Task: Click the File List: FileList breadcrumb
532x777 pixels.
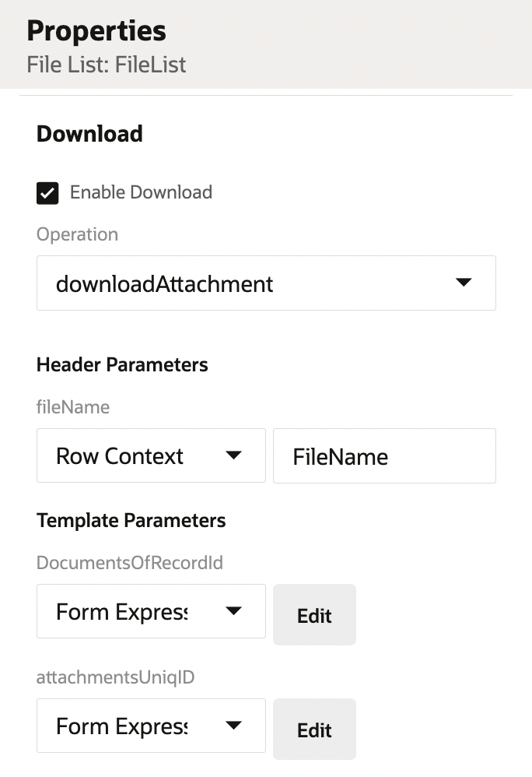Action: [x=106, y=65]
